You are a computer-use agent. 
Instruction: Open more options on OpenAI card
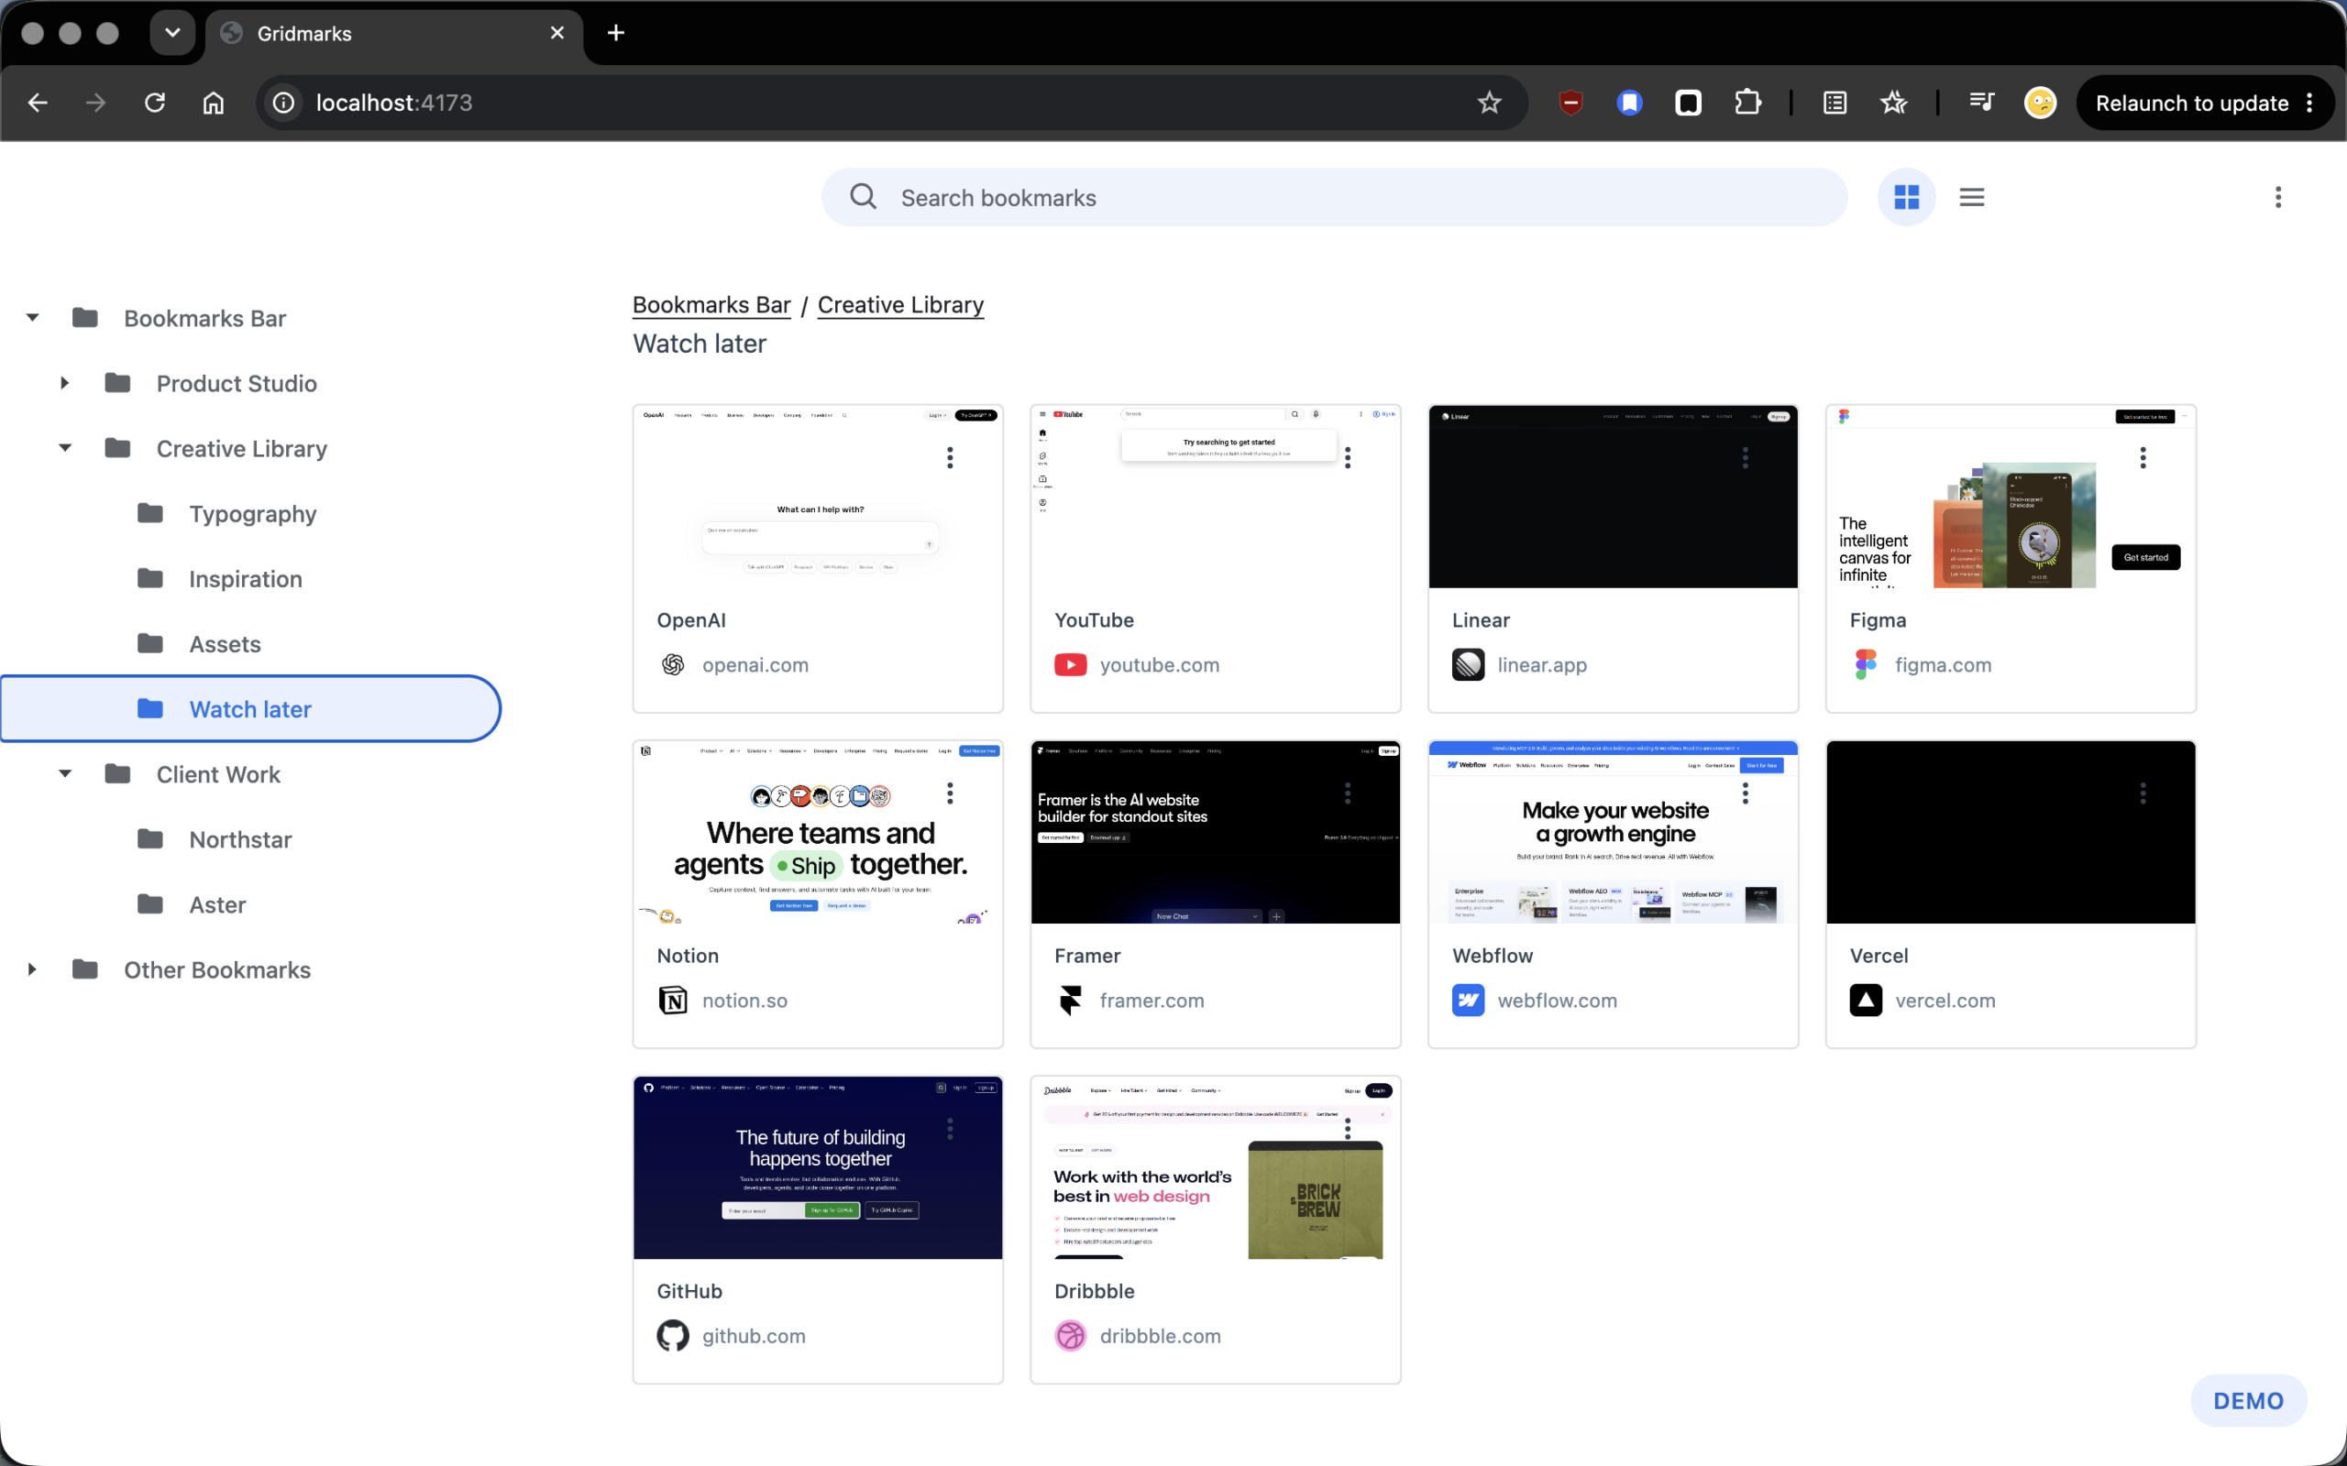950,457
